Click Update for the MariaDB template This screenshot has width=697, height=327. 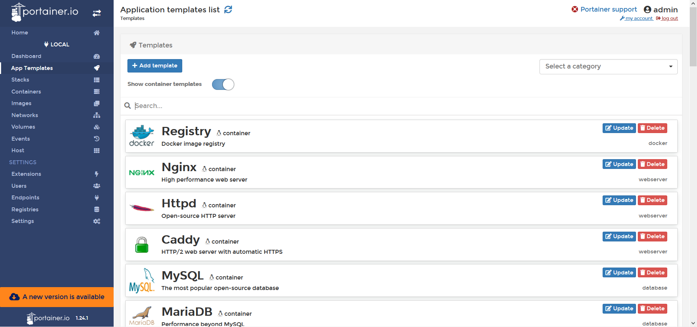(x=619, y=309)
